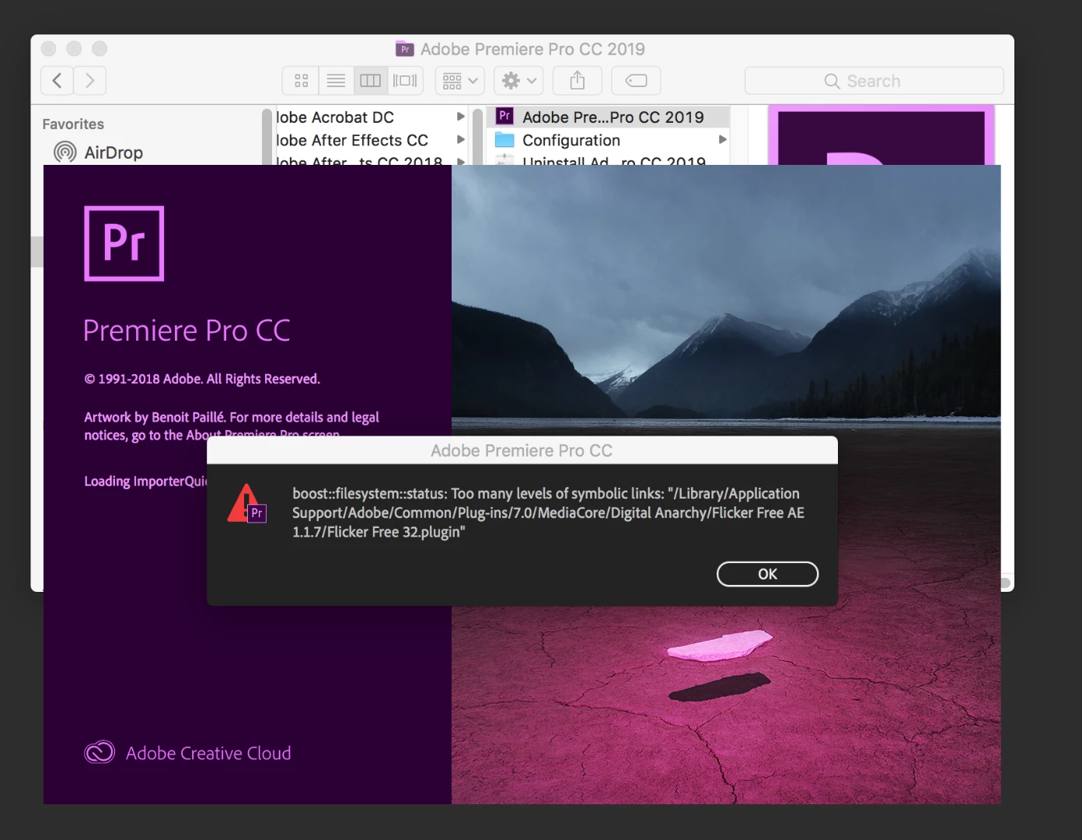Click the Finder window zoom button

click(x=99, y=49)
